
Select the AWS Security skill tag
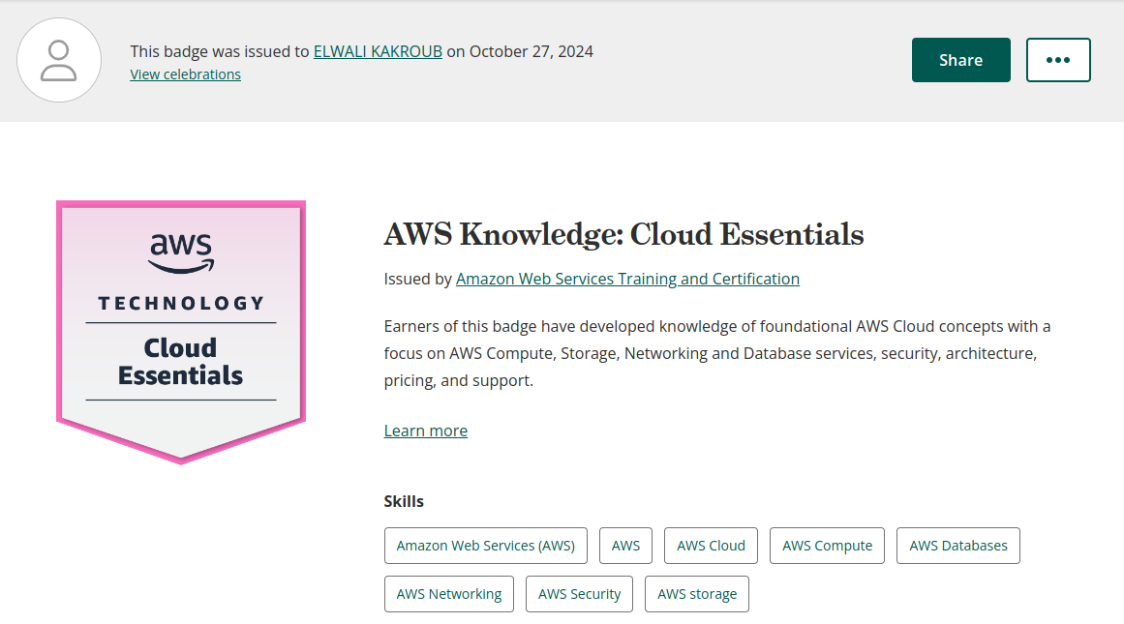(579, 594)
